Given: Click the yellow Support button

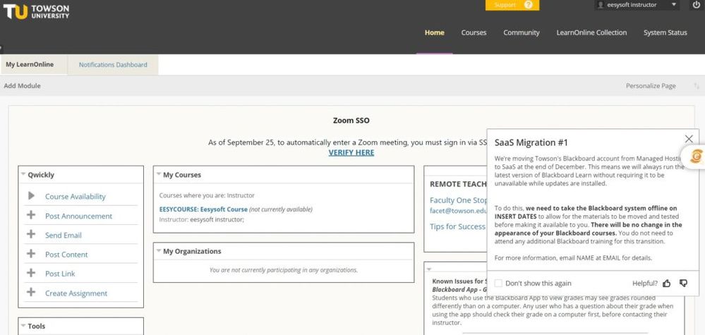Looking at the screenshot, I should point(512,5).
